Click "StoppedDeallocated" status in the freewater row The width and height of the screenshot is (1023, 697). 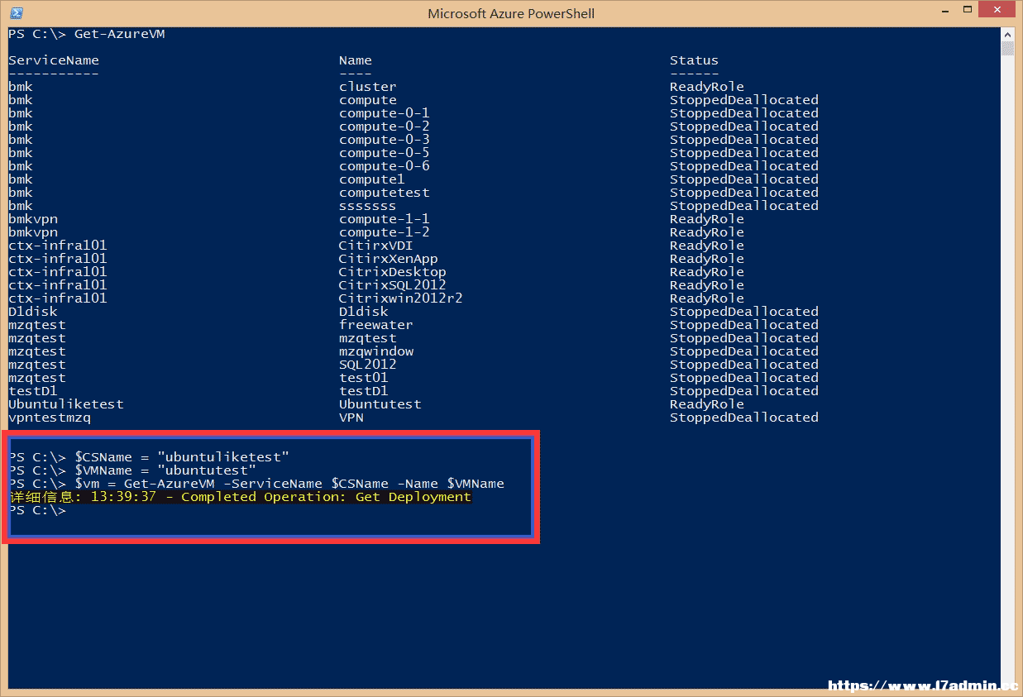pyautogui.click(x=744, y=325)
